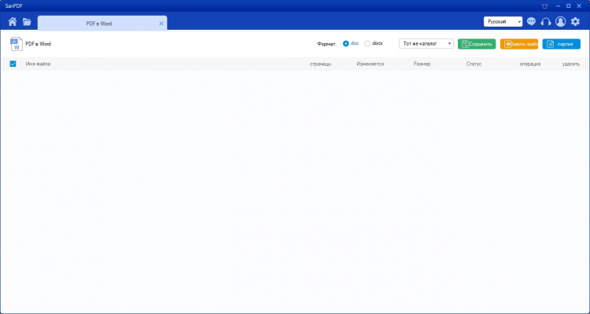This screenshot has height=314, width=590.
Task: Open the folder icon in top bar
Action: click(x=27, y=22)
